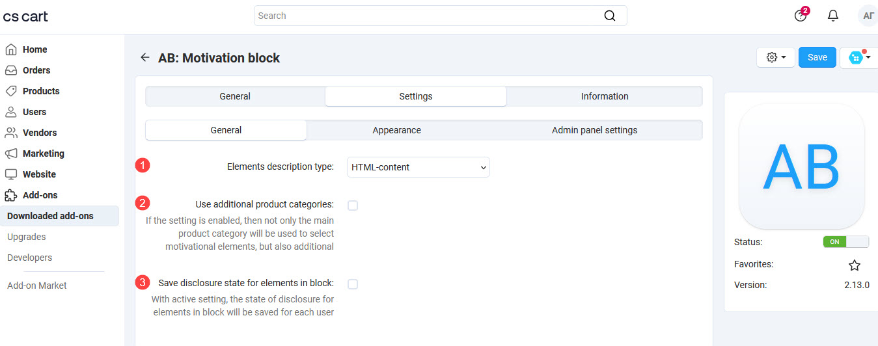The width and height of the screenshot is (878, 346).
Task: Enable Use additional product categories checkbox
Action: point(353,206)
